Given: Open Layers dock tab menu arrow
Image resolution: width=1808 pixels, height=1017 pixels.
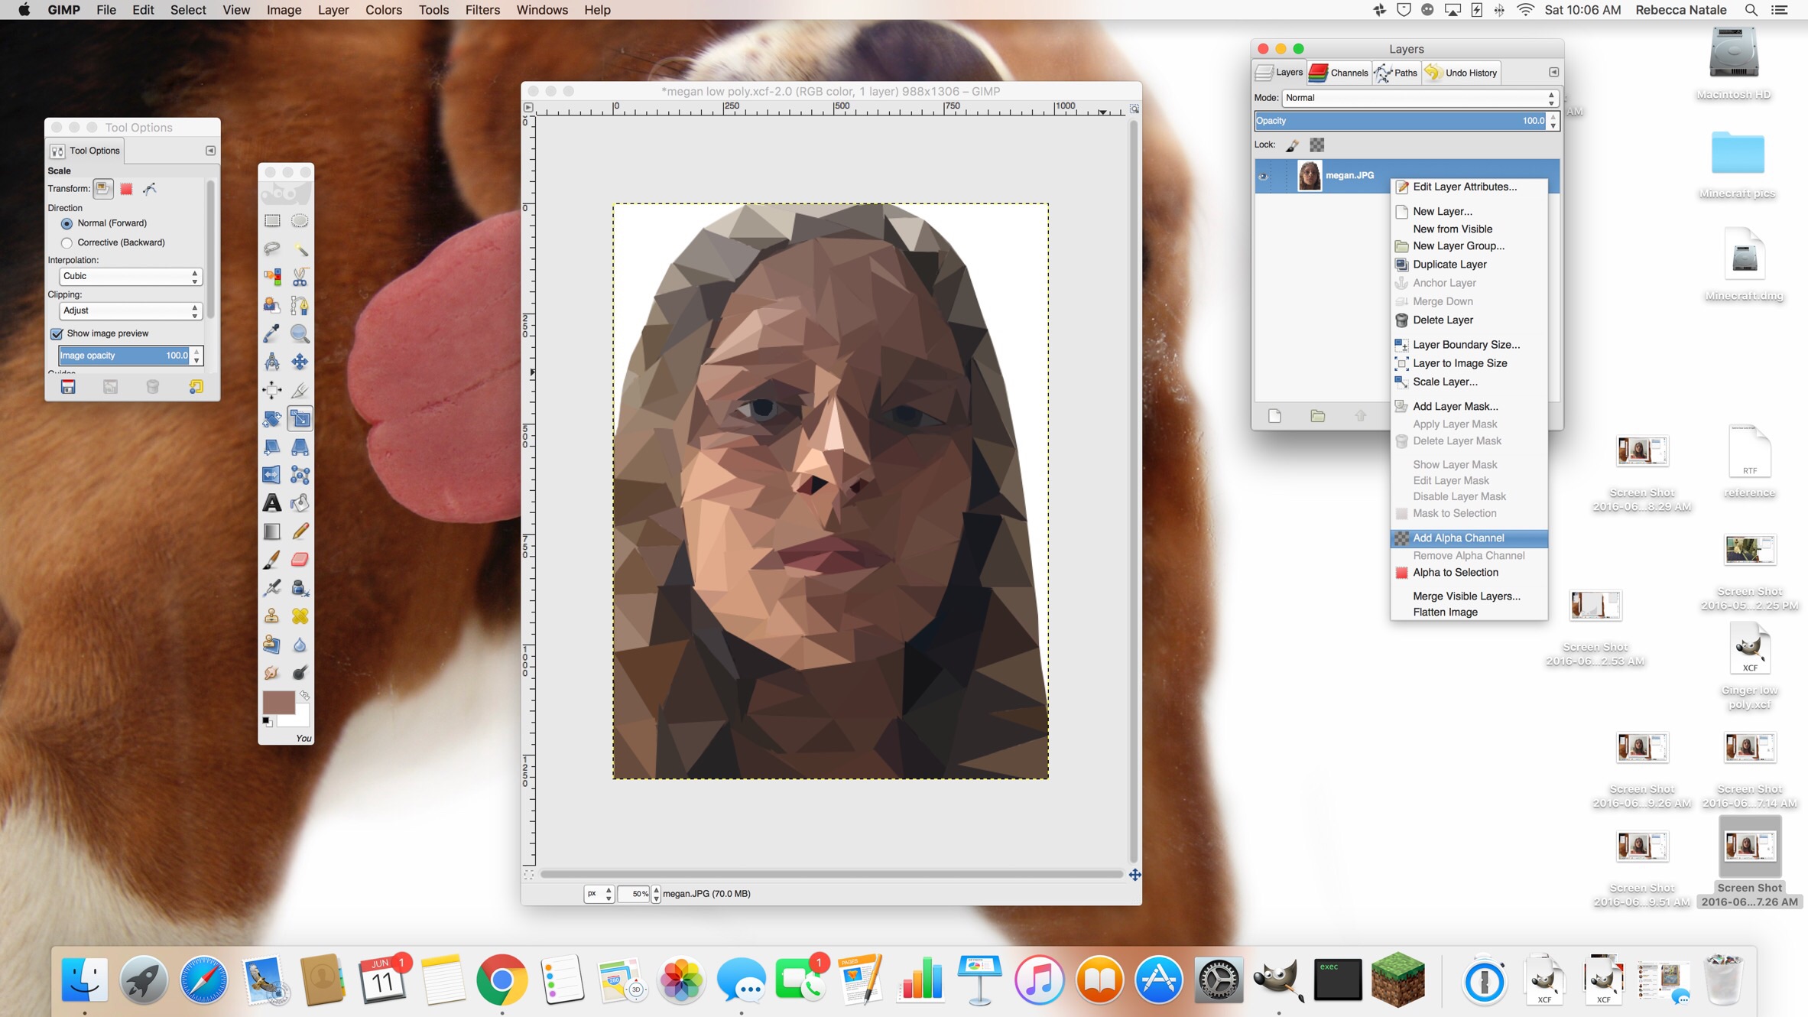Looking at the screenshot, I should pos(1553,73).
